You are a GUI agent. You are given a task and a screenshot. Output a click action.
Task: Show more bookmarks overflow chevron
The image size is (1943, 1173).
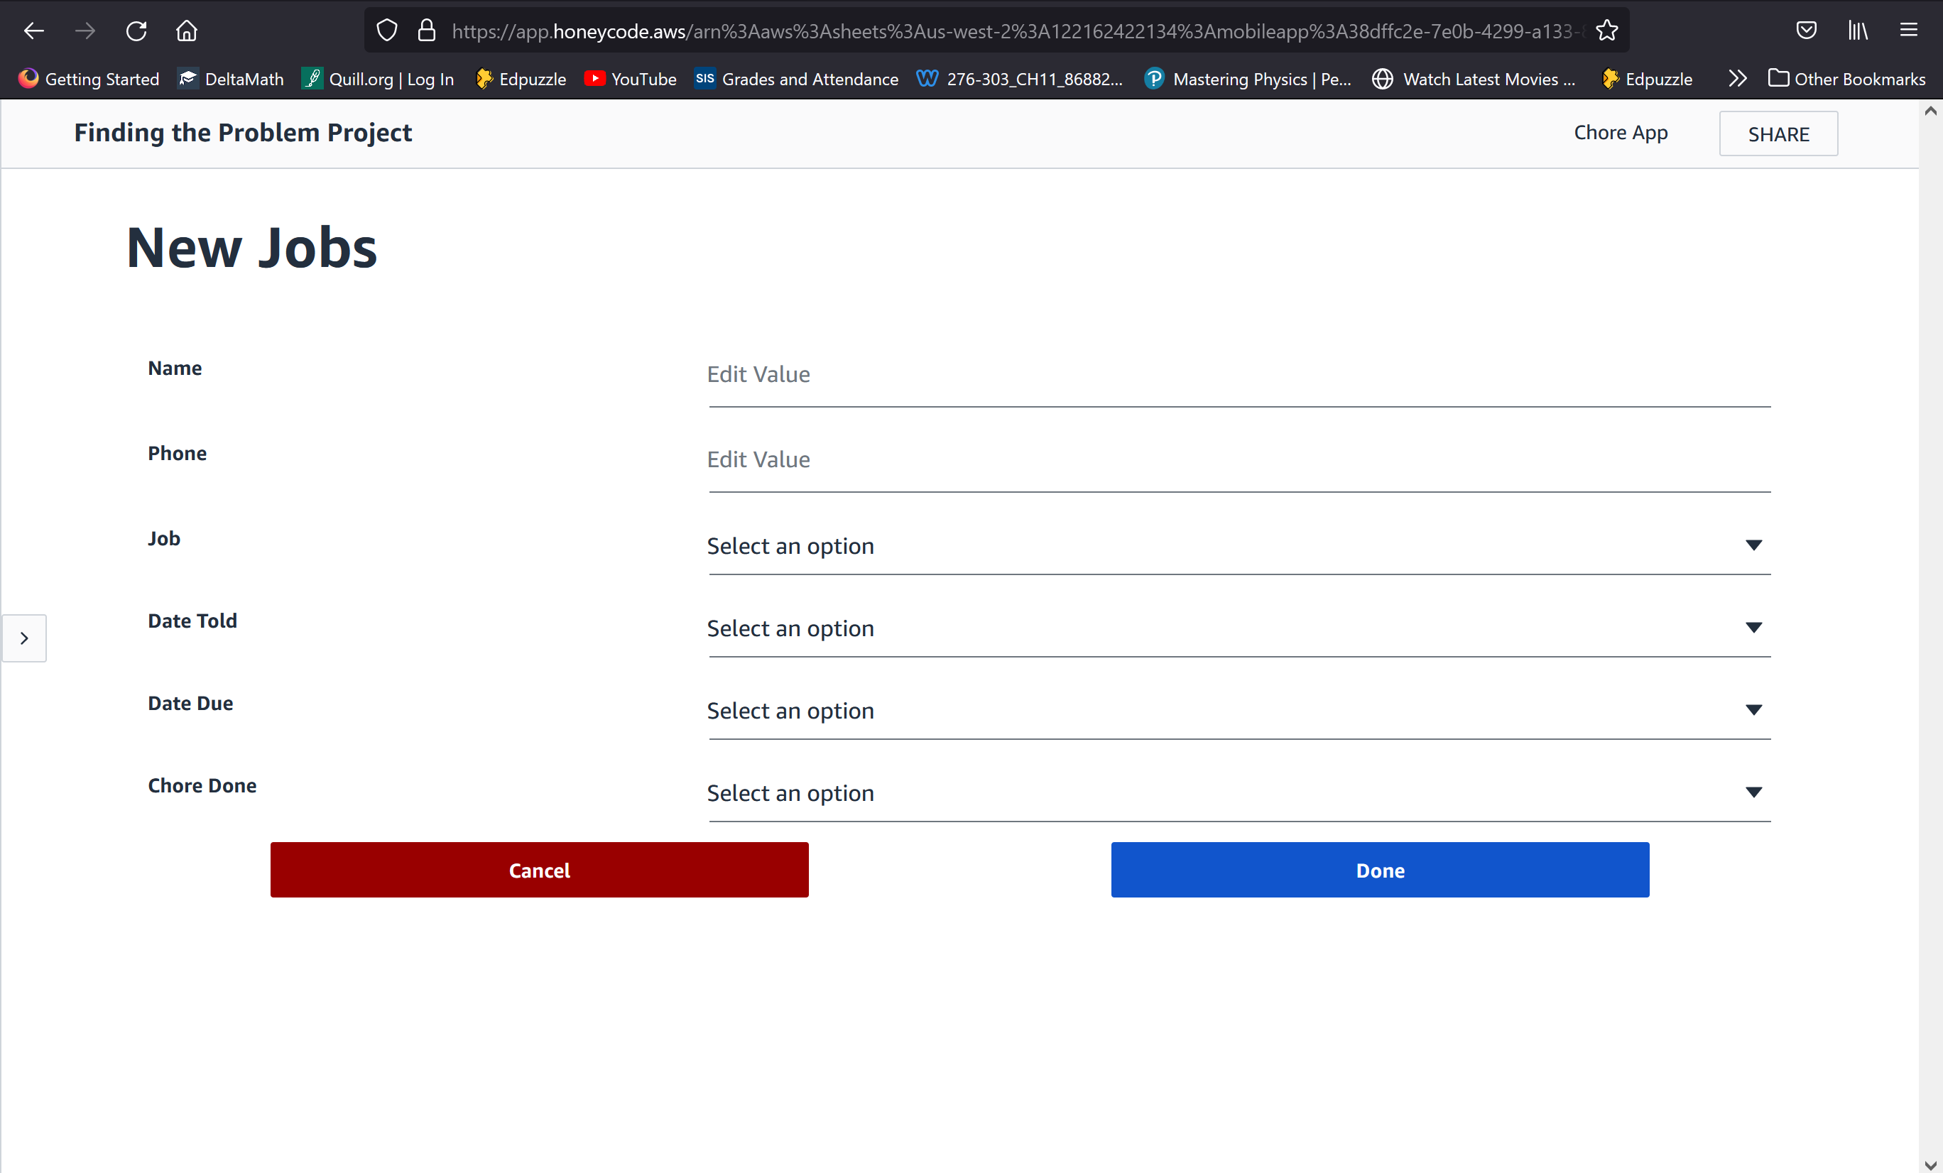1737,79
